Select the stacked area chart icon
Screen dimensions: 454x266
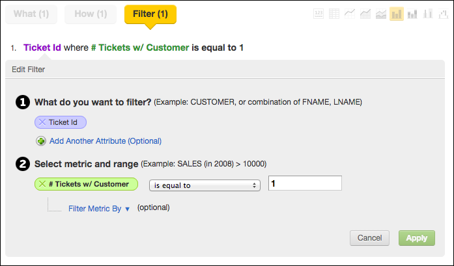(381, 14)
